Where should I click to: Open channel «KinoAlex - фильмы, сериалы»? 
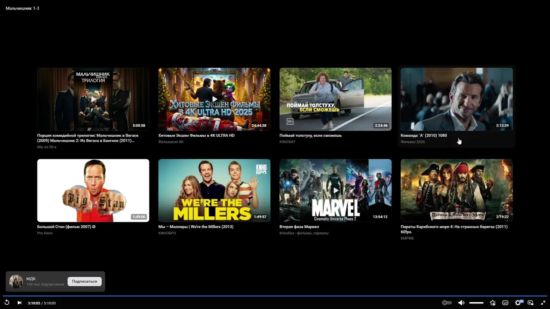point(304,233)
